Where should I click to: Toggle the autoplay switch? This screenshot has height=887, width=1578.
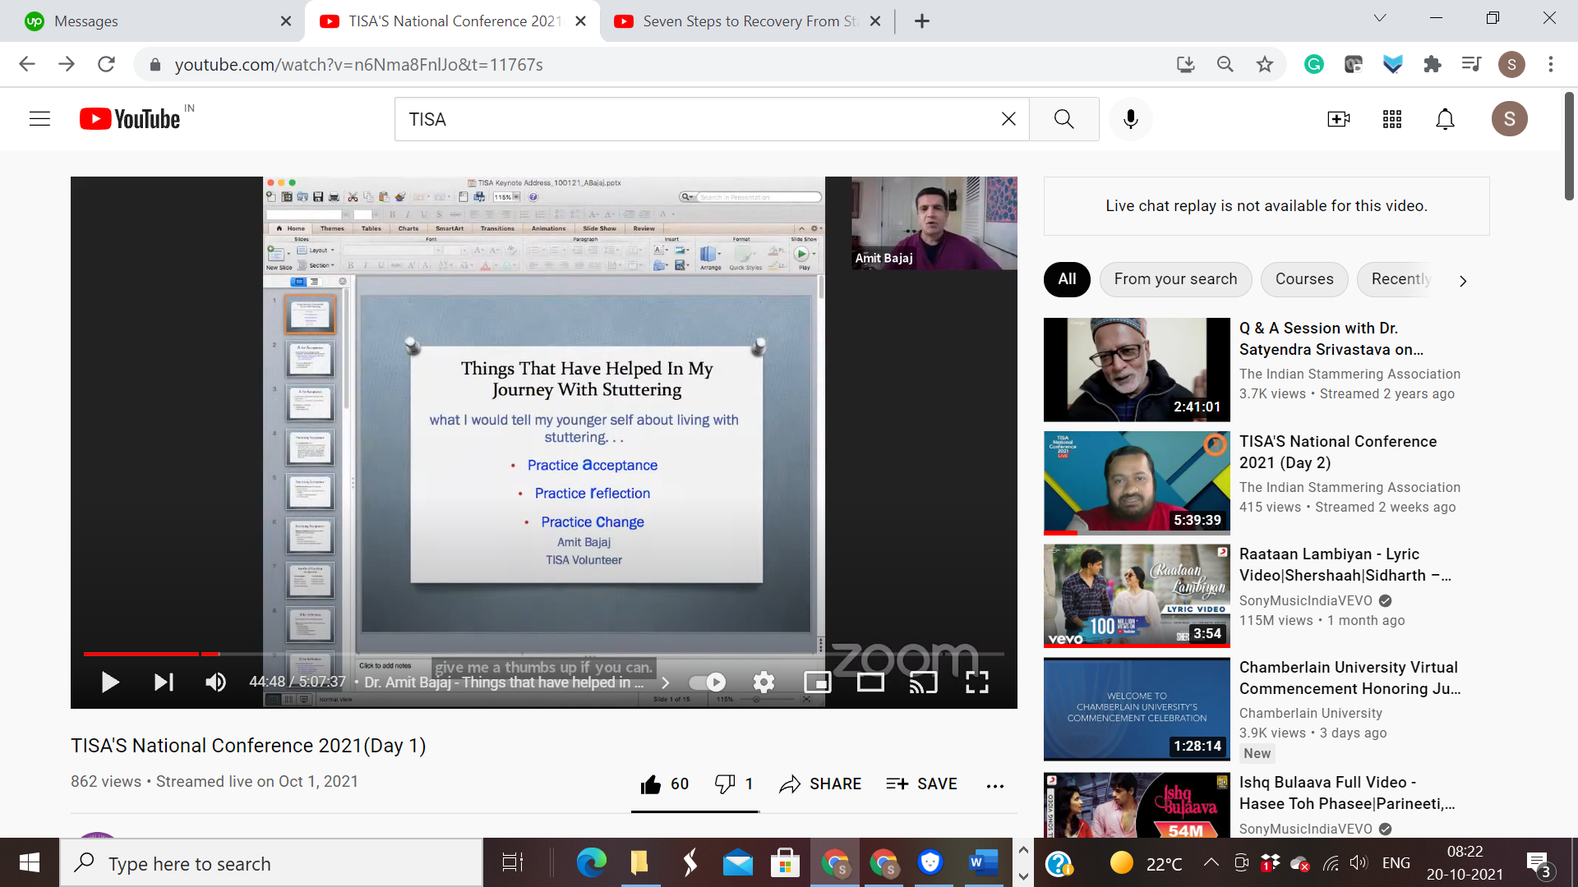tap(707, 682)
